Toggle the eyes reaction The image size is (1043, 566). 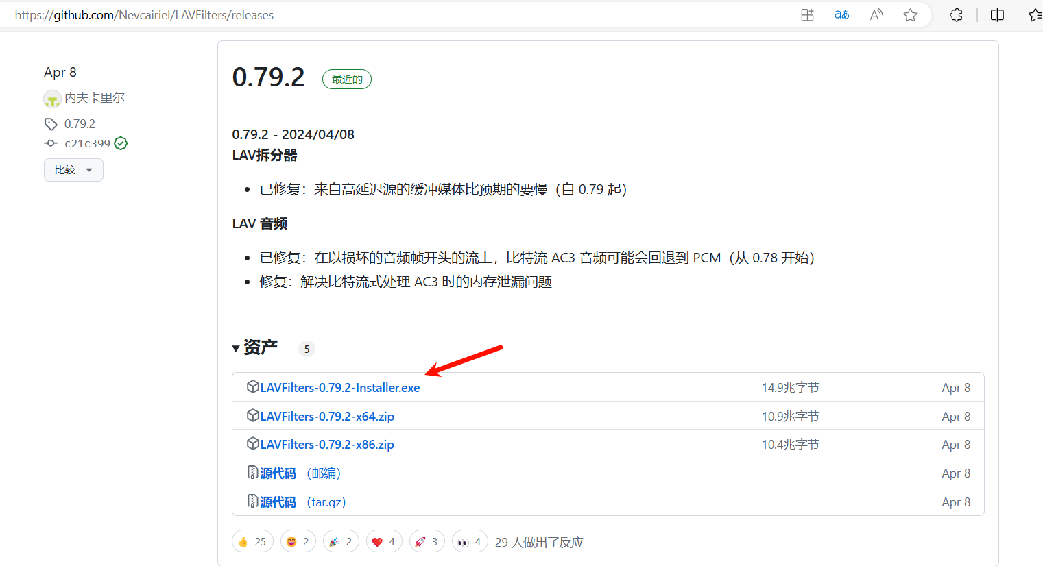click(x=470, y=541)
